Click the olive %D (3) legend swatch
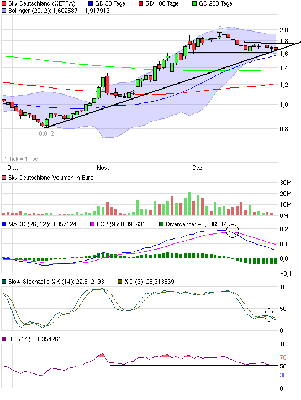The height and width of the screenshot is (400, 301). coord(120,282)
